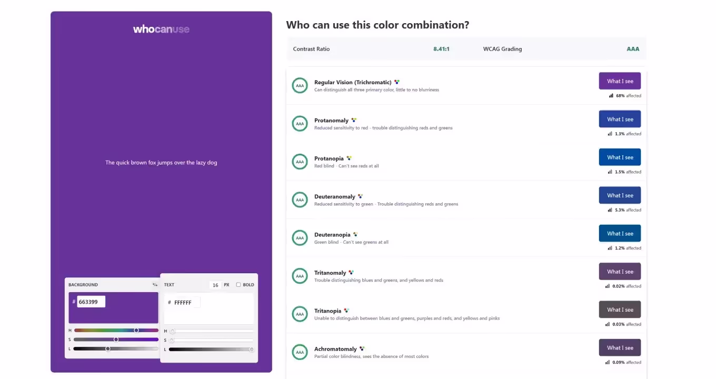Click the whocanuse logo
This screenshot has height=379, width=716.
[x=161, y=29]
